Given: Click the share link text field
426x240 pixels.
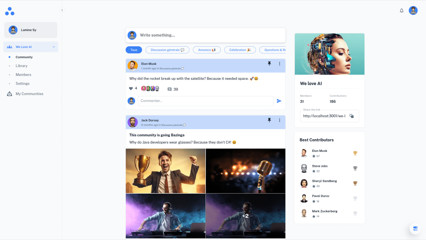Looking at the screenshot, I should tap(324, 116).
